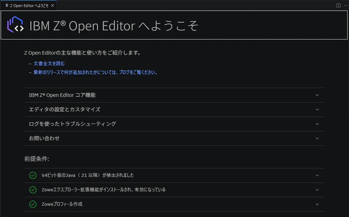
Task: Click the file icon in the tab
Action: coord(7,6)
